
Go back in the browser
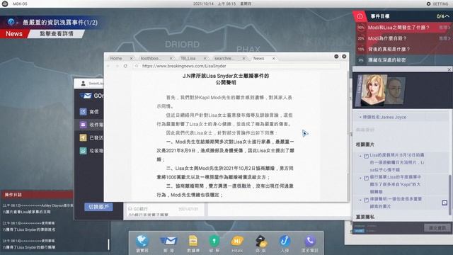108,66
